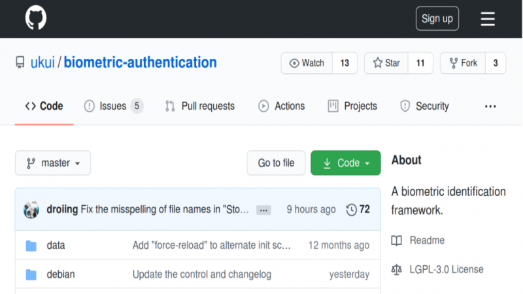Switch to the Issues tab

pos(112,106)
